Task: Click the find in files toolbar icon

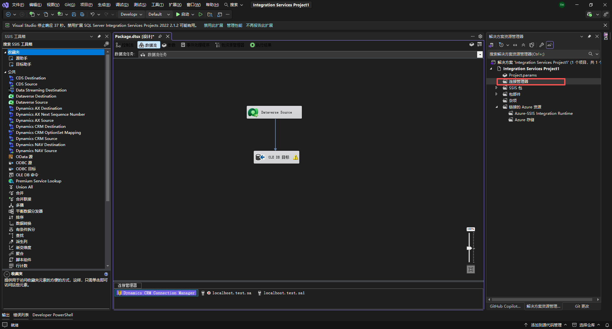Action: (x=210, y=14)
